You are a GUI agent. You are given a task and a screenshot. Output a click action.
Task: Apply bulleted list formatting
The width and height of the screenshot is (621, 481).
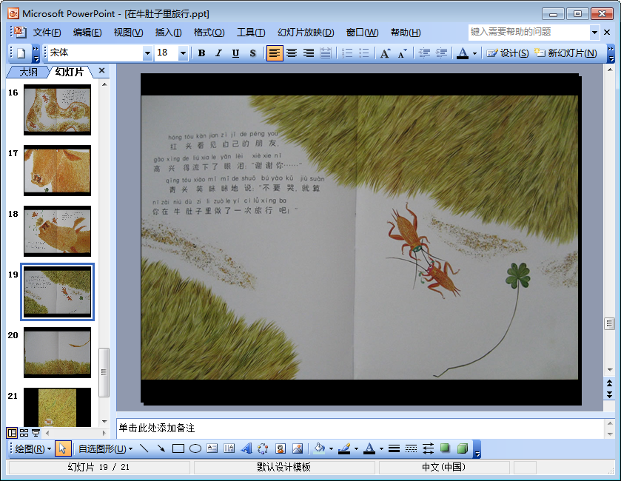363,53
